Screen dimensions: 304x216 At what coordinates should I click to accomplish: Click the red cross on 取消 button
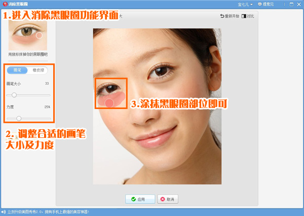point(162,199)
